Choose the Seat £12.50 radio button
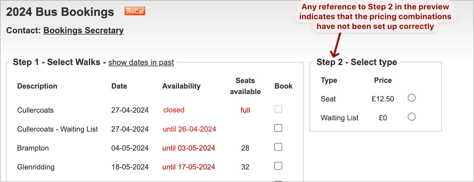 pyautogui.click(x=411, y=98)
